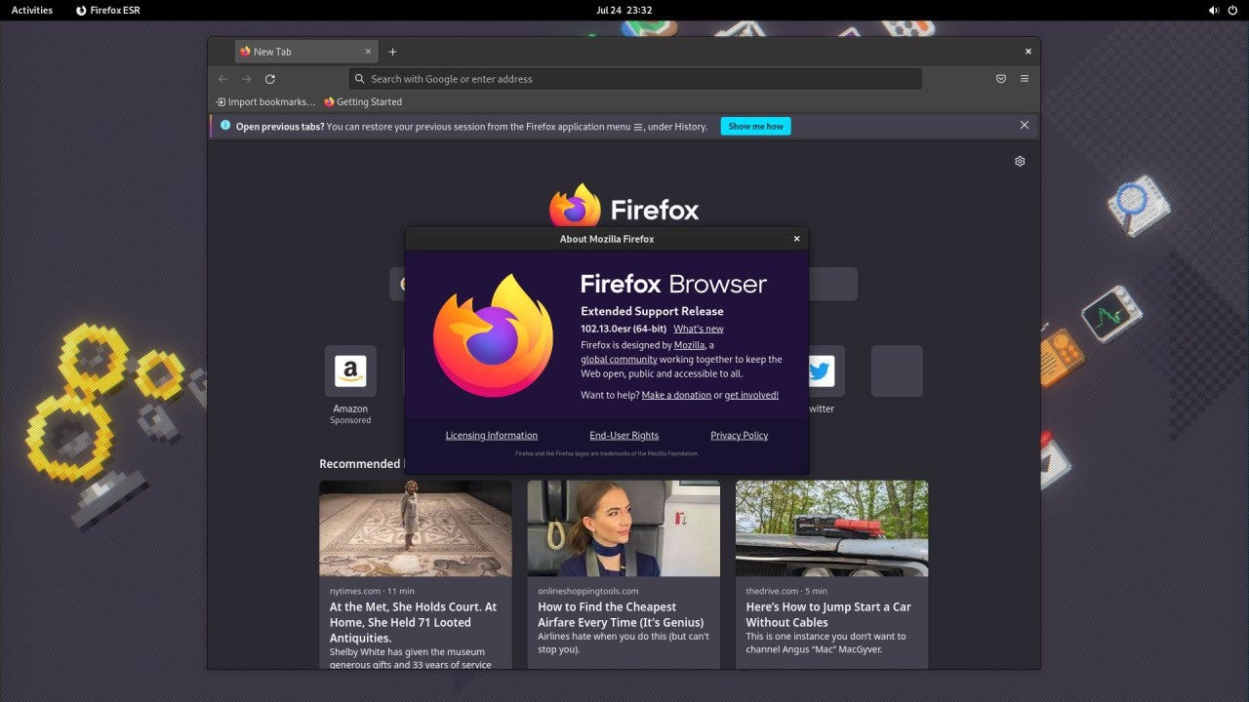Click the About Mozilla Firefox title bar
The width and height of the screenshot is (1249, 702).
pos(607,239)
